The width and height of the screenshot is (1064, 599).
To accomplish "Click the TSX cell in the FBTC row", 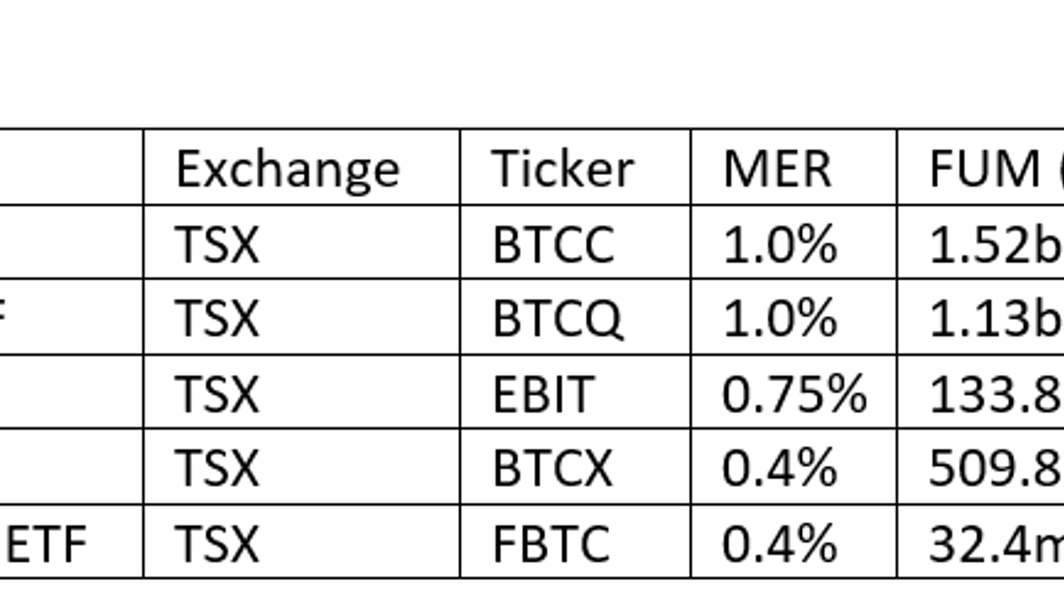I will pyautogui.click(x=301, y=541).
